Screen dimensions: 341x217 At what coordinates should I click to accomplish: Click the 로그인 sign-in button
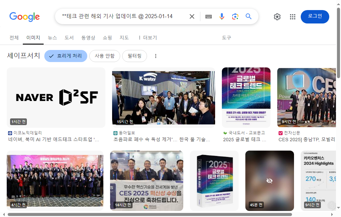click(315, 17)
